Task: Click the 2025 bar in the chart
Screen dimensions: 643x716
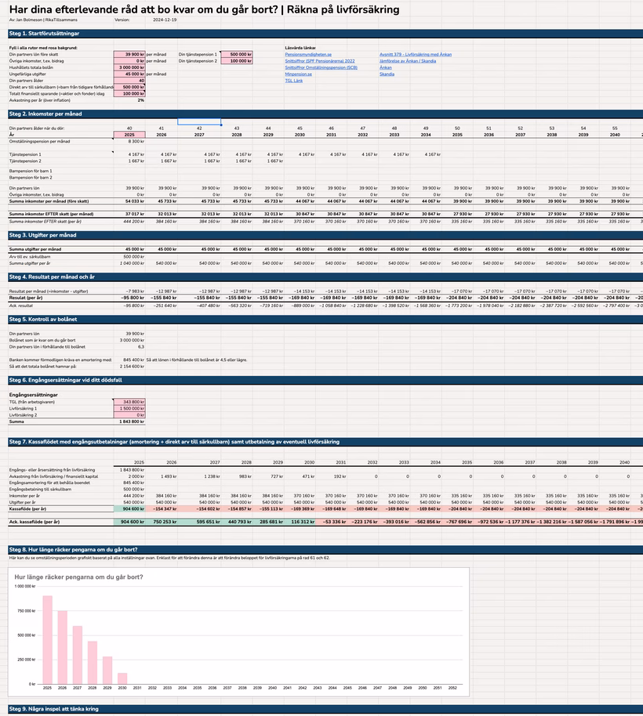Action: click(47, 639)
